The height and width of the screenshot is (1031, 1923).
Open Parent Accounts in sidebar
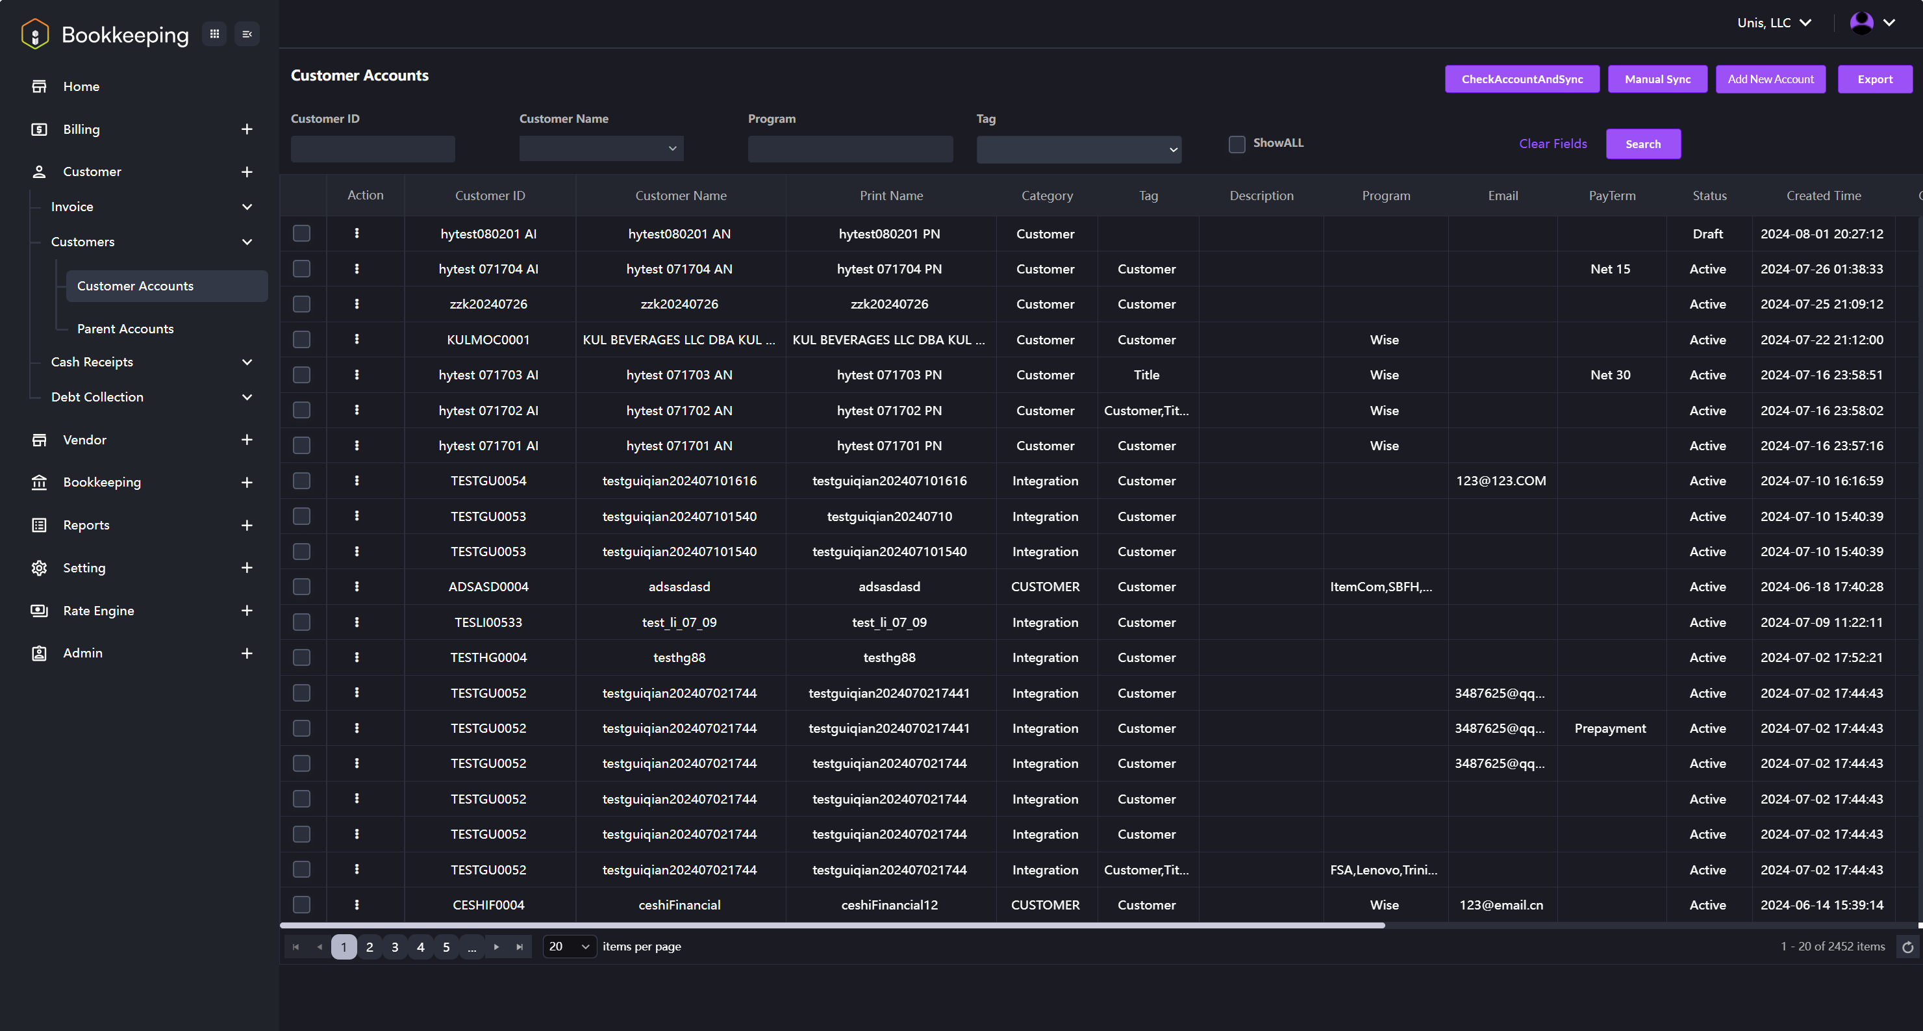tap(125, 329)
